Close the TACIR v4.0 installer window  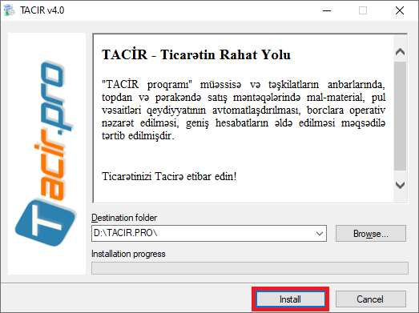coord(400,10)
